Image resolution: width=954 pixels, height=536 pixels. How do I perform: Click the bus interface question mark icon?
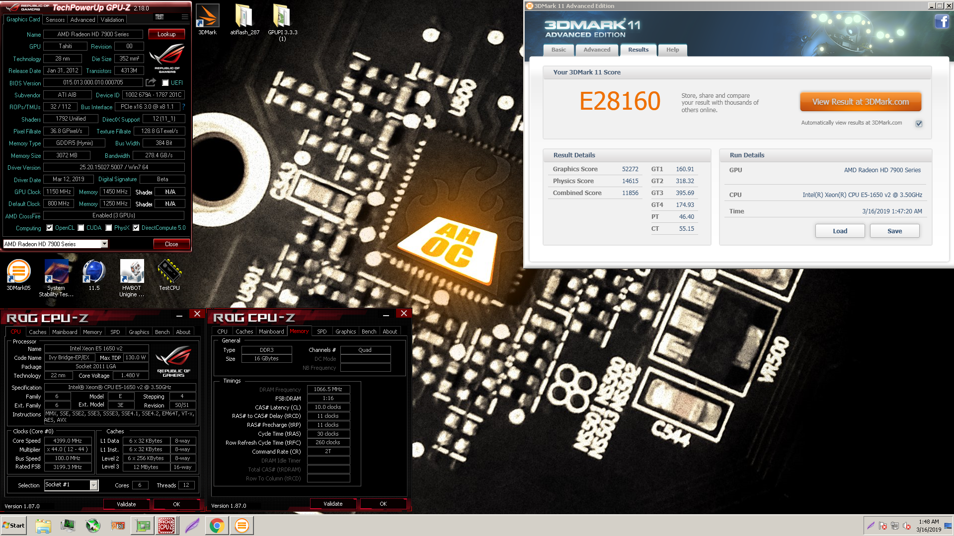pyautogui.click(x=183, y=107)
